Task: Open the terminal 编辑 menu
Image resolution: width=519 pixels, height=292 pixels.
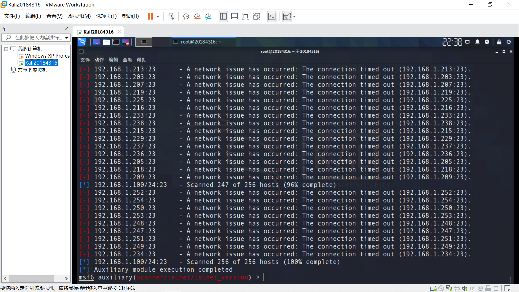Action: coord(113,60)
